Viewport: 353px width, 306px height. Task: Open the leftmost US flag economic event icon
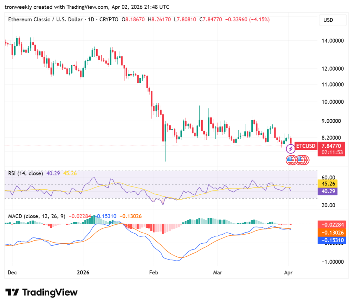tap(290, 160)
